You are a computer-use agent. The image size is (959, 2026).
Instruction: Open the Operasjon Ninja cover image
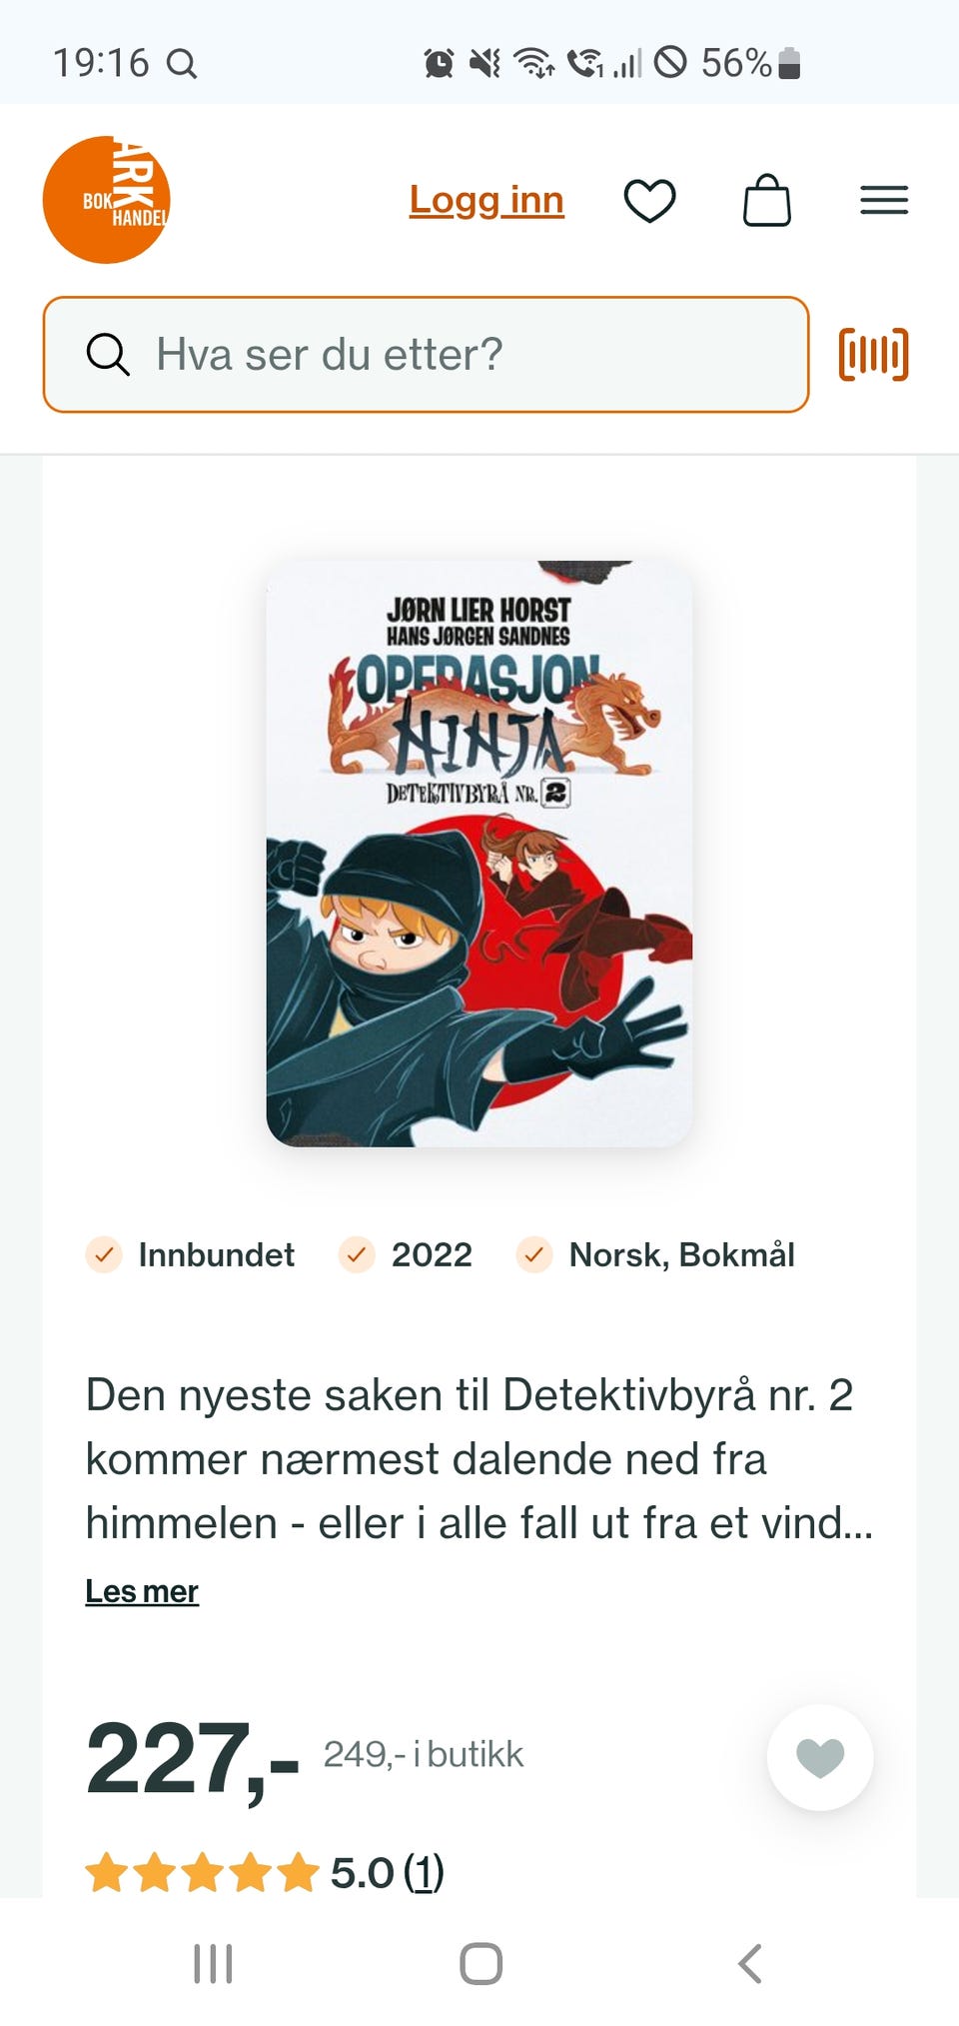(479, 854)
